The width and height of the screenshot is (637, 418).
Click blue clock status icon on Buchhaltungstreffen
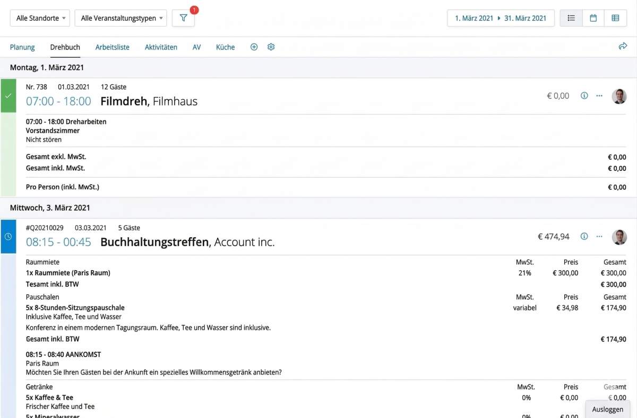(x=8, y=237)
